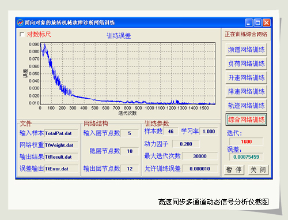This screenshot has width=288, height=220.
Task: Click the 升速网络训练 button
Action: 246,78
